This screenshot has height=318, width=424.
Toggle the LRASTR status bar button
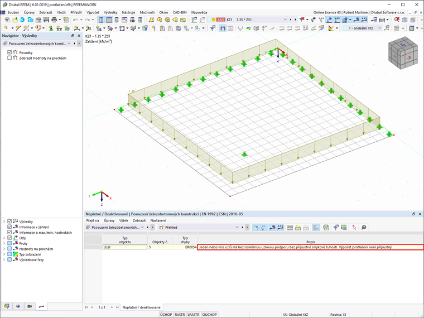click(x=194, y=315)
